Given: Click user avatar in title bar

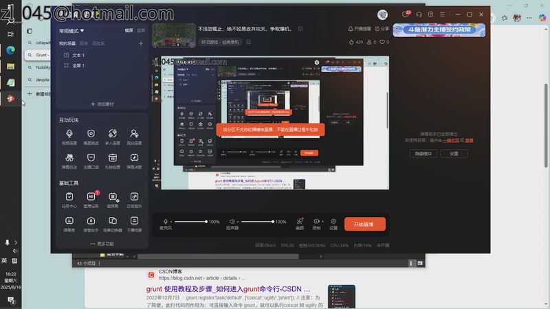Looking at the screenshot, I should click(382, 14).
